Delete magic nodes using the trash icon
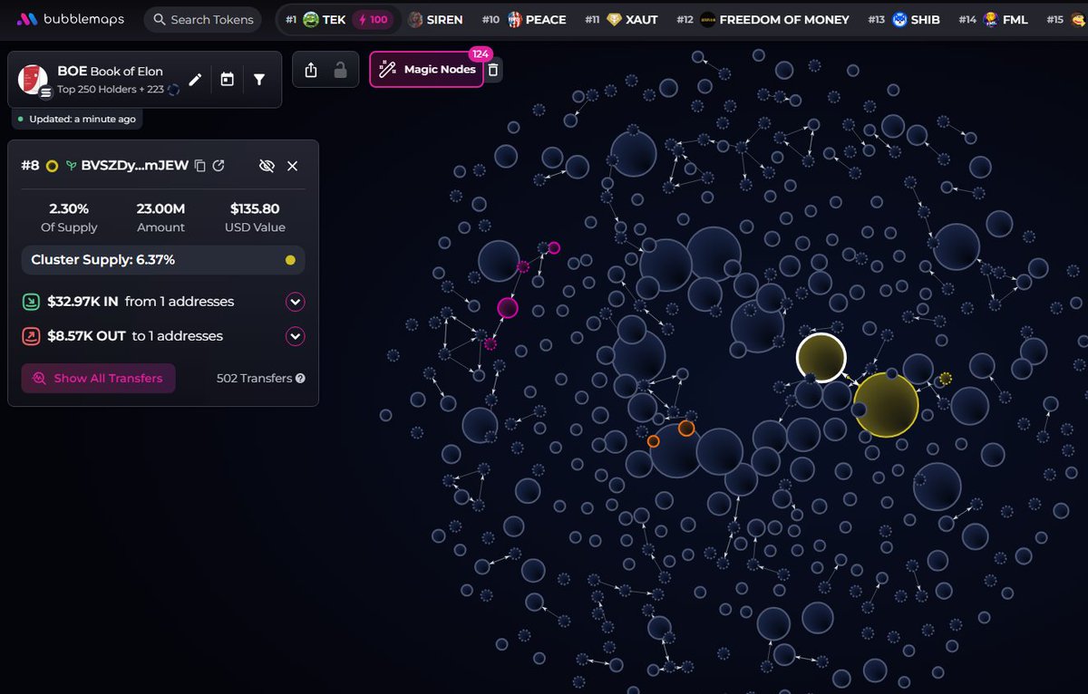The width and height of the screenshot is (1088, 694). 493,69
